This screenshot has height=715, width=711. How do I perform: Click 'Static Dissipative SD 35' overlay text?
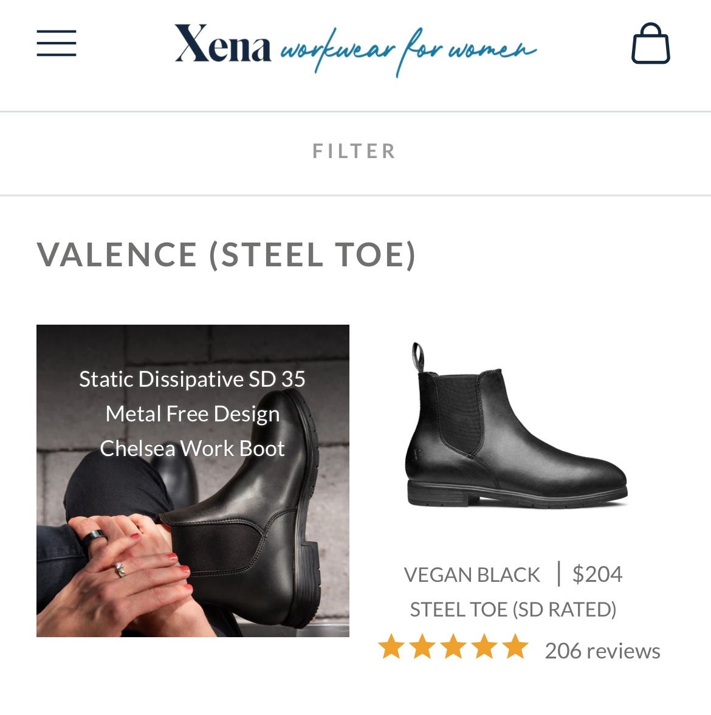[192, 379]
